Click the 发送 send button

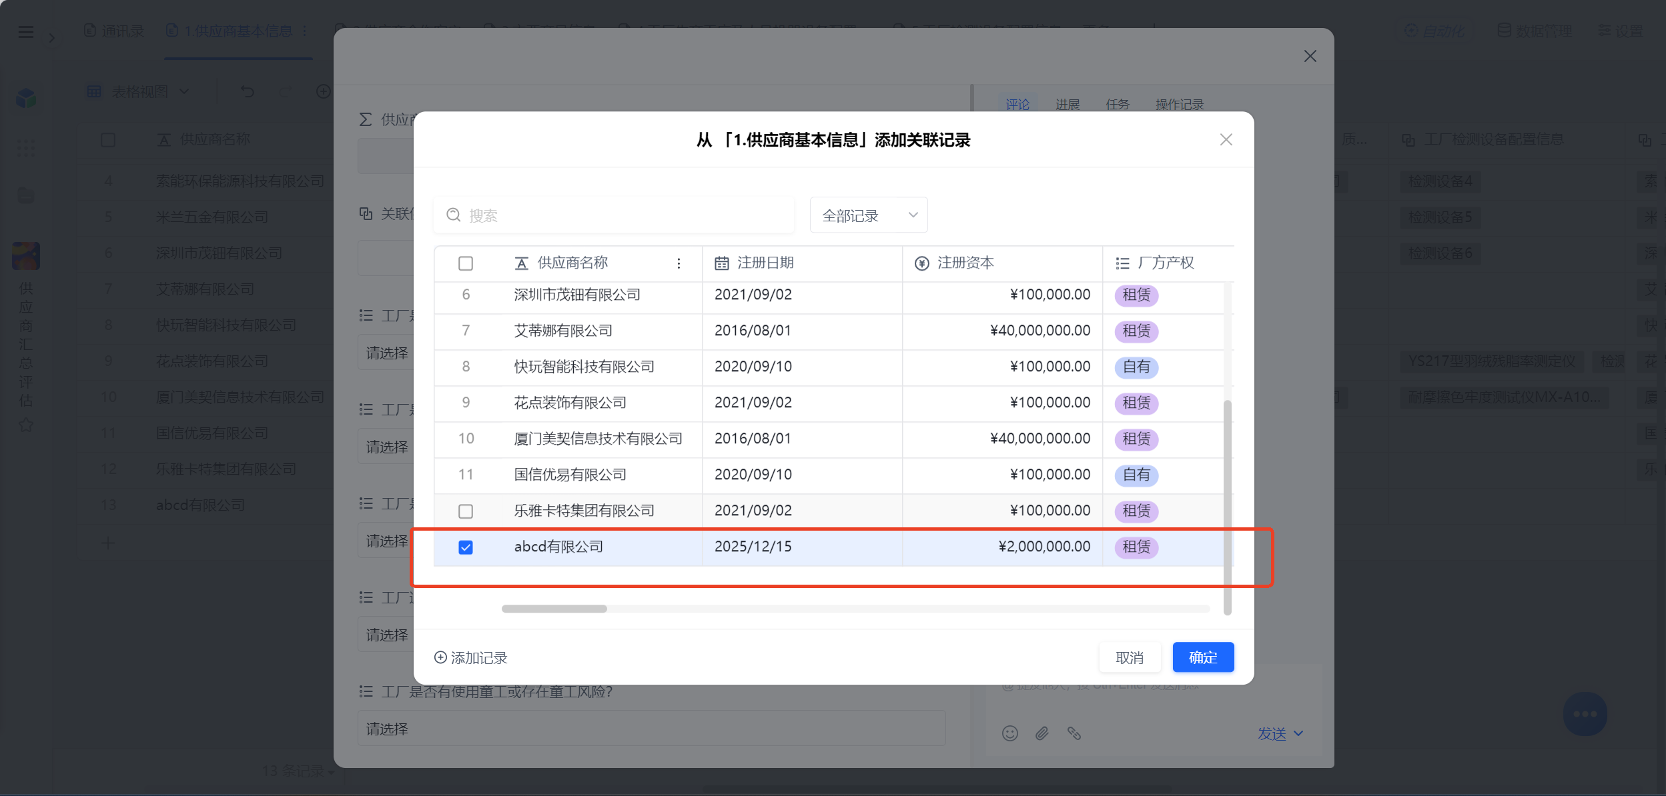click(1272, 733)
